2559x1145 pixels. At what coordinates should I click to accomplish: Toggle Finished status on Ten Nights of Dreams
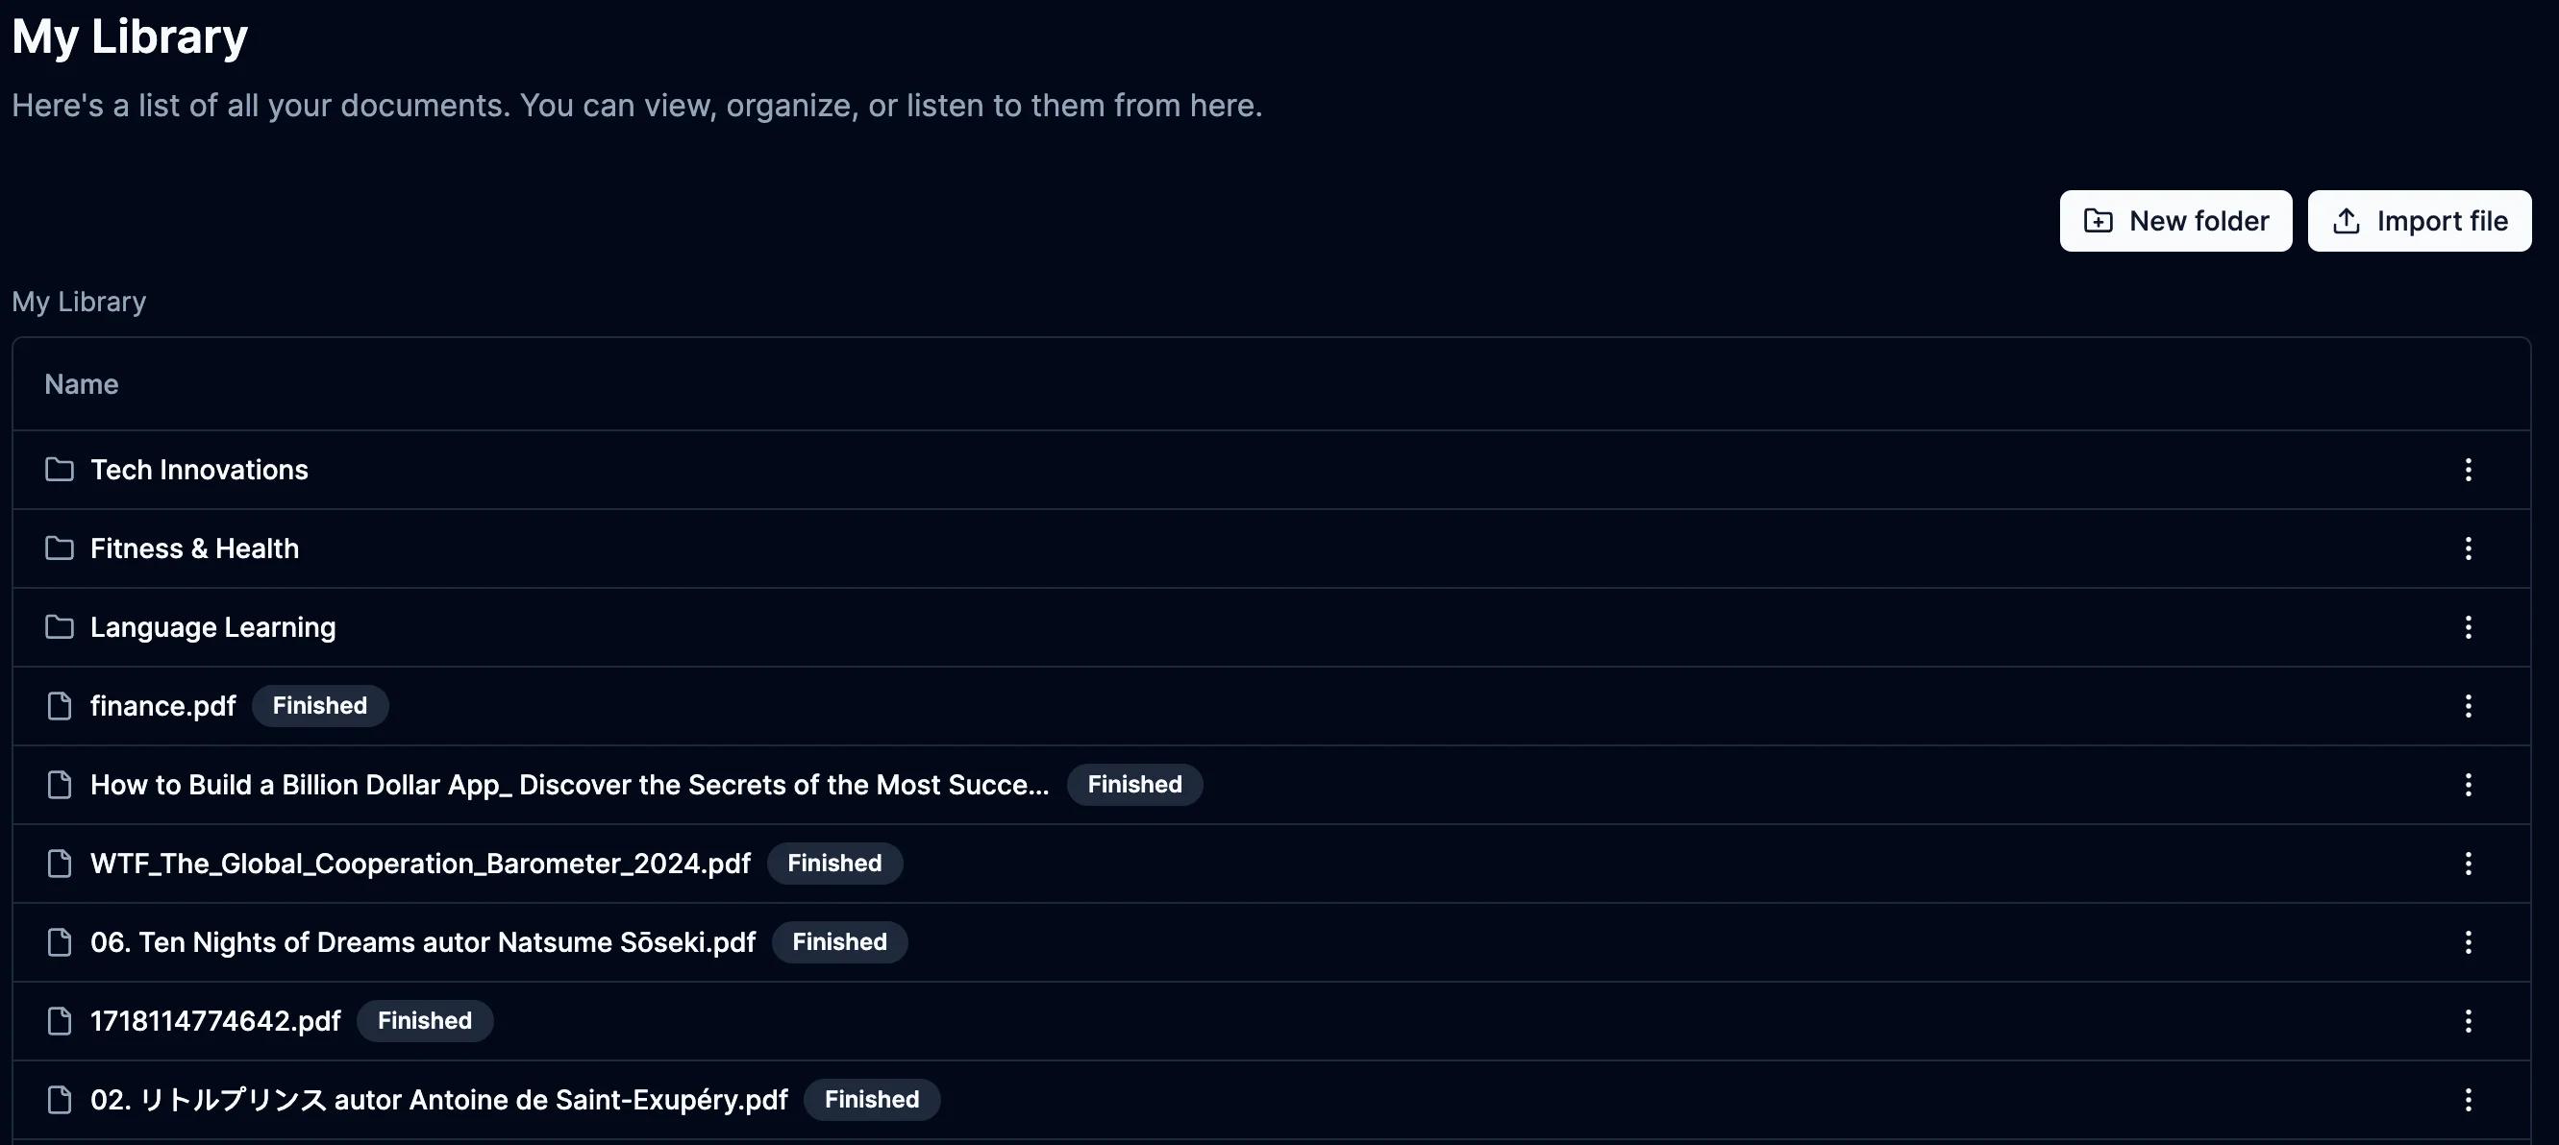(839, 941)
